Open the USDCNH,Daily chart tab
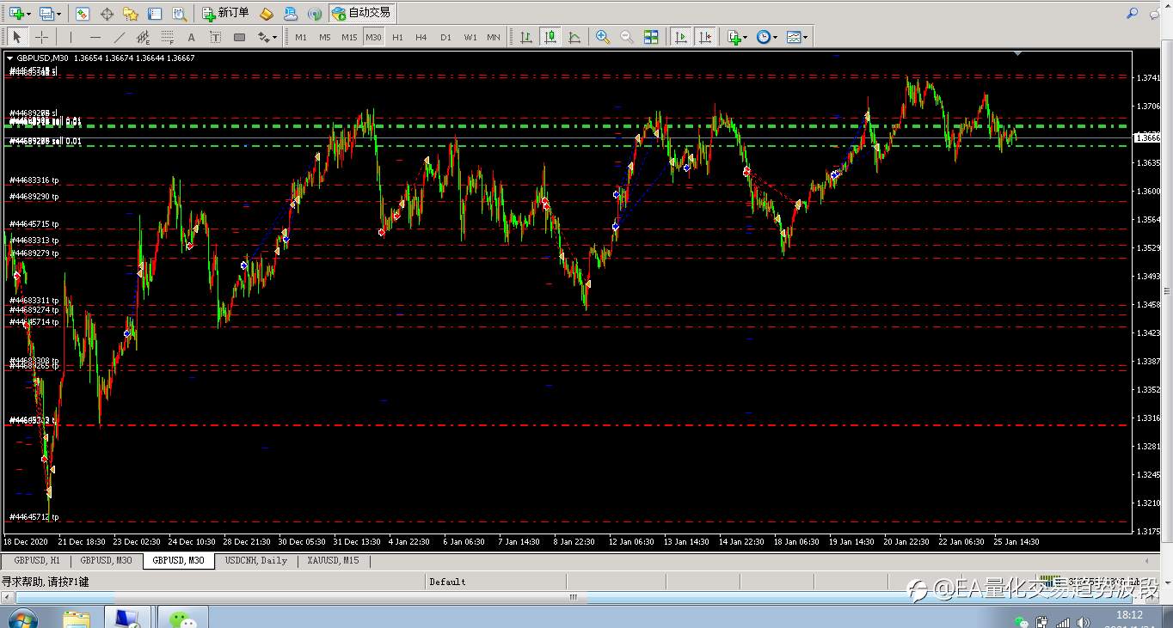Screen dimensions: 1173x628 click(x=256, y=560)
